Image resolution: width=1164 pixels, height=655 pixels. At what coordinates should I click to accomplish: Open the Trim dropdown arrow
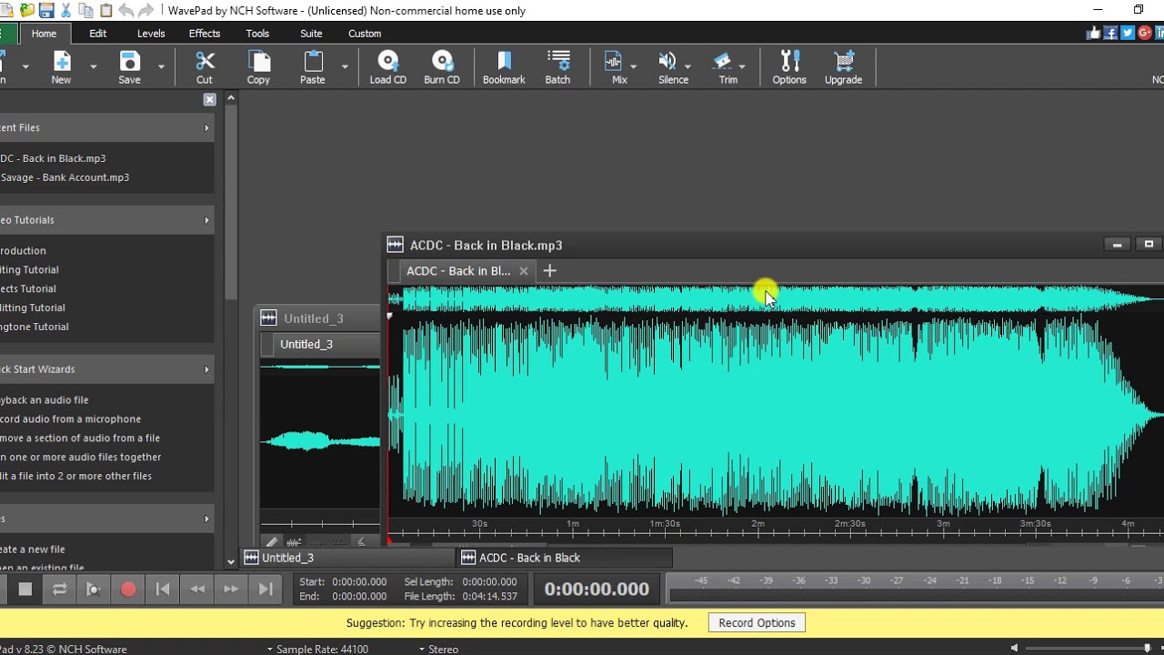point(742,66)
